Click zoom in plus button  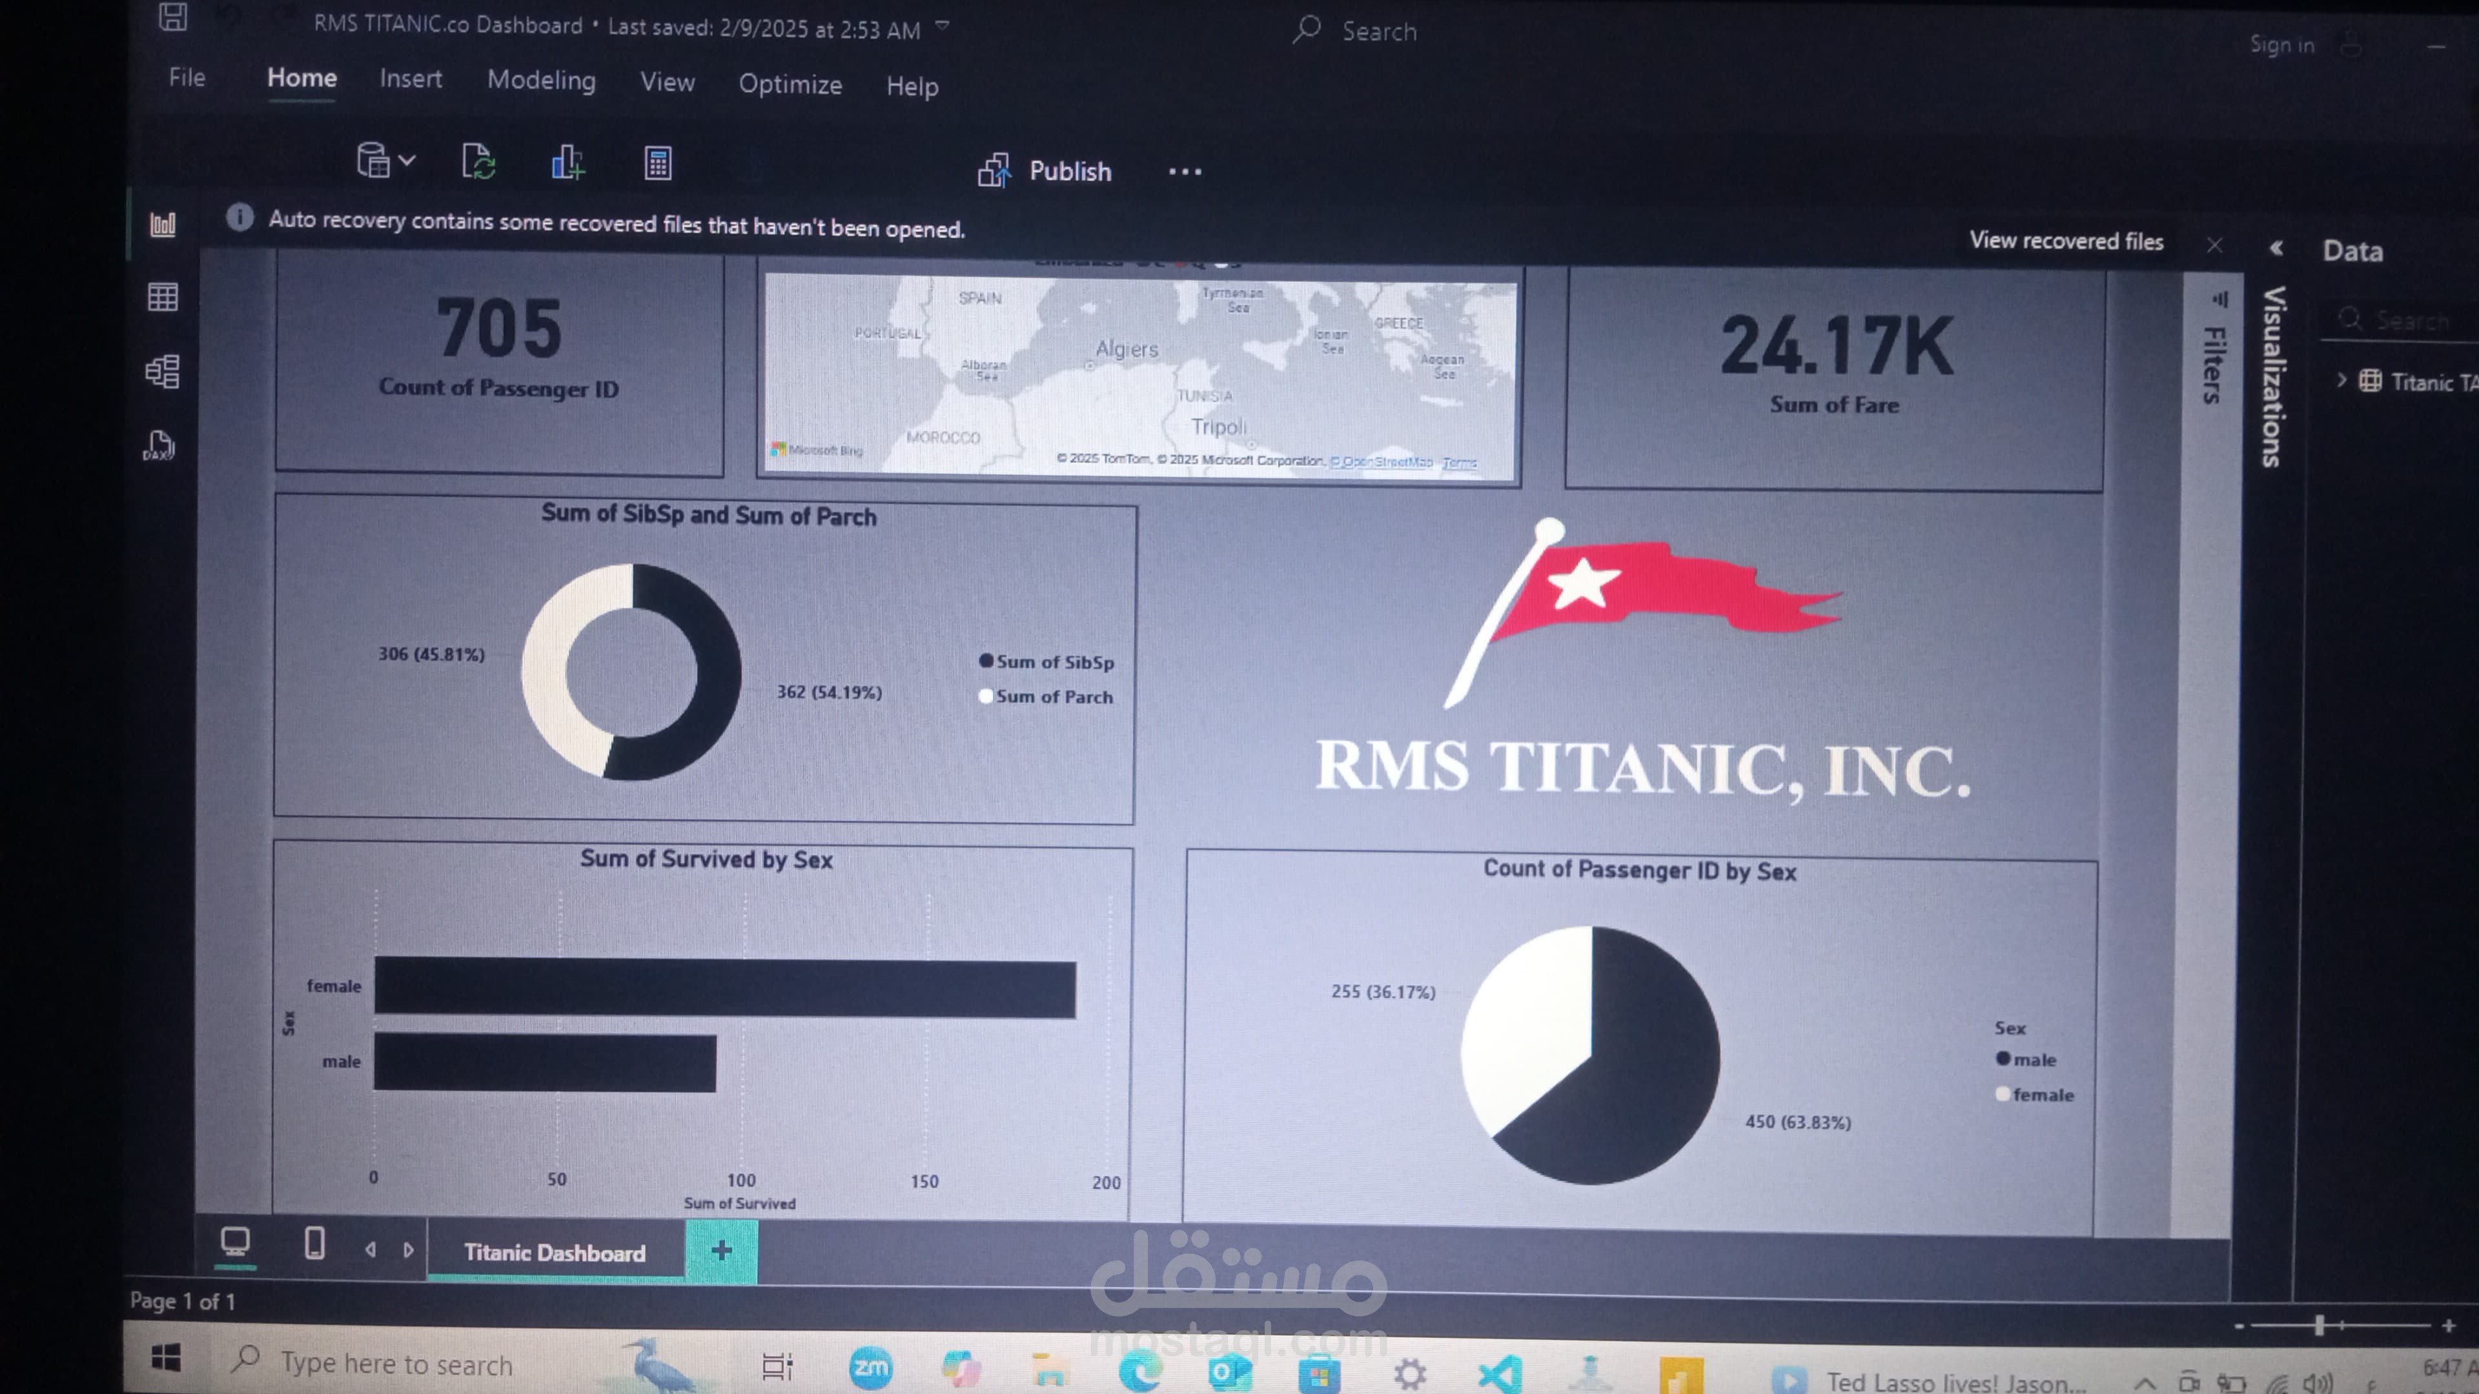click(x=2449, y=1326)
